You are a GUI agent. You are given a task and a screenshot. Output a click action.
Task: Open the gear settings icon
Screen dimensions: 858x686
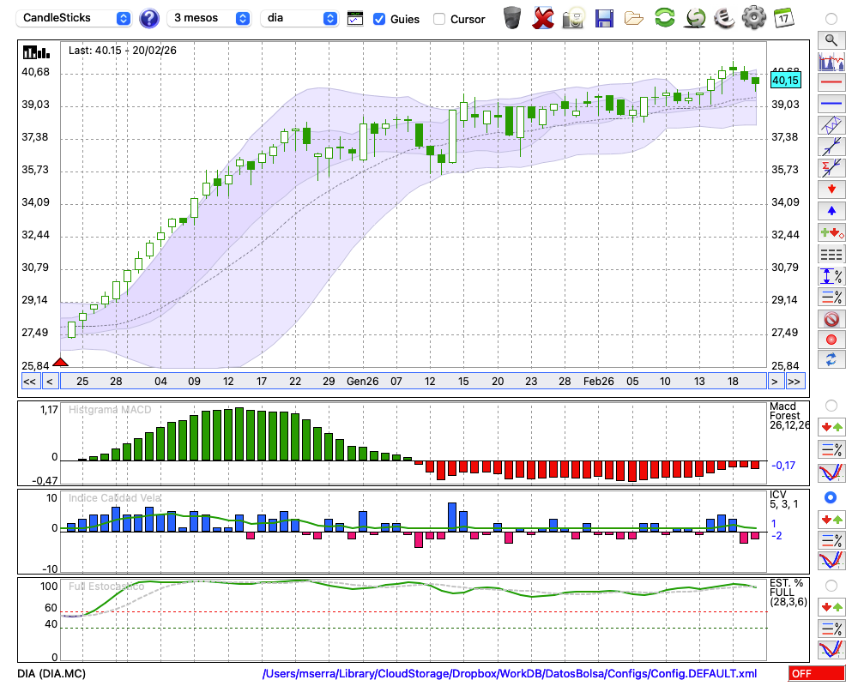coord(753,18)
